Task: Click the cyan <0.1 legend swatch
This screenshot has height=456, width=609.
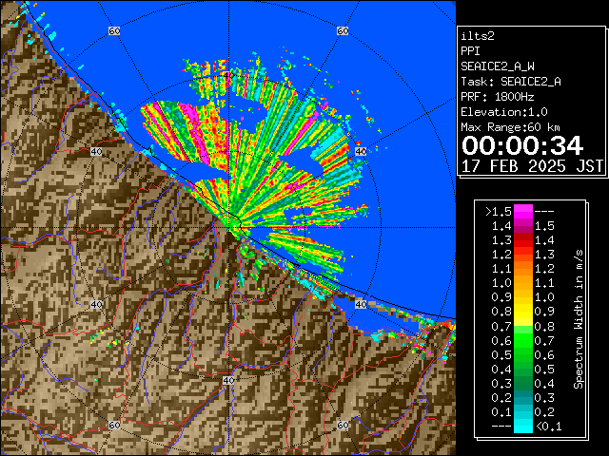Action: 523,426
